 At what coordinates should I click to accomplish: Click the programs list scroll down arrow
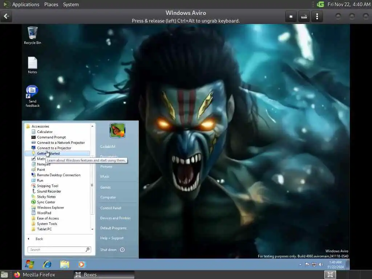92,229
